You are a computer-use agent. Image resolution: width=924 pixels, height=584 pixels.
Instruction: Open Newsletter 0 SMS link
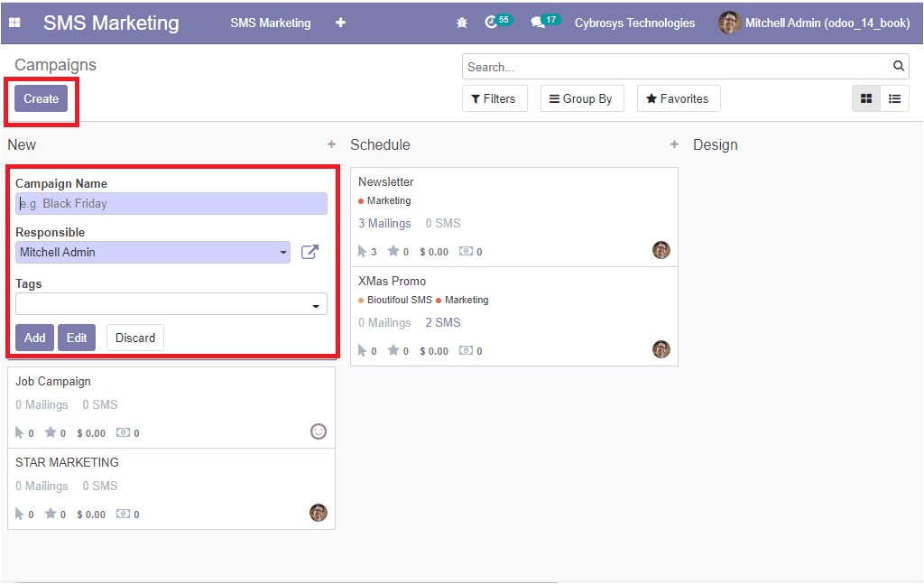pos(442,223)
